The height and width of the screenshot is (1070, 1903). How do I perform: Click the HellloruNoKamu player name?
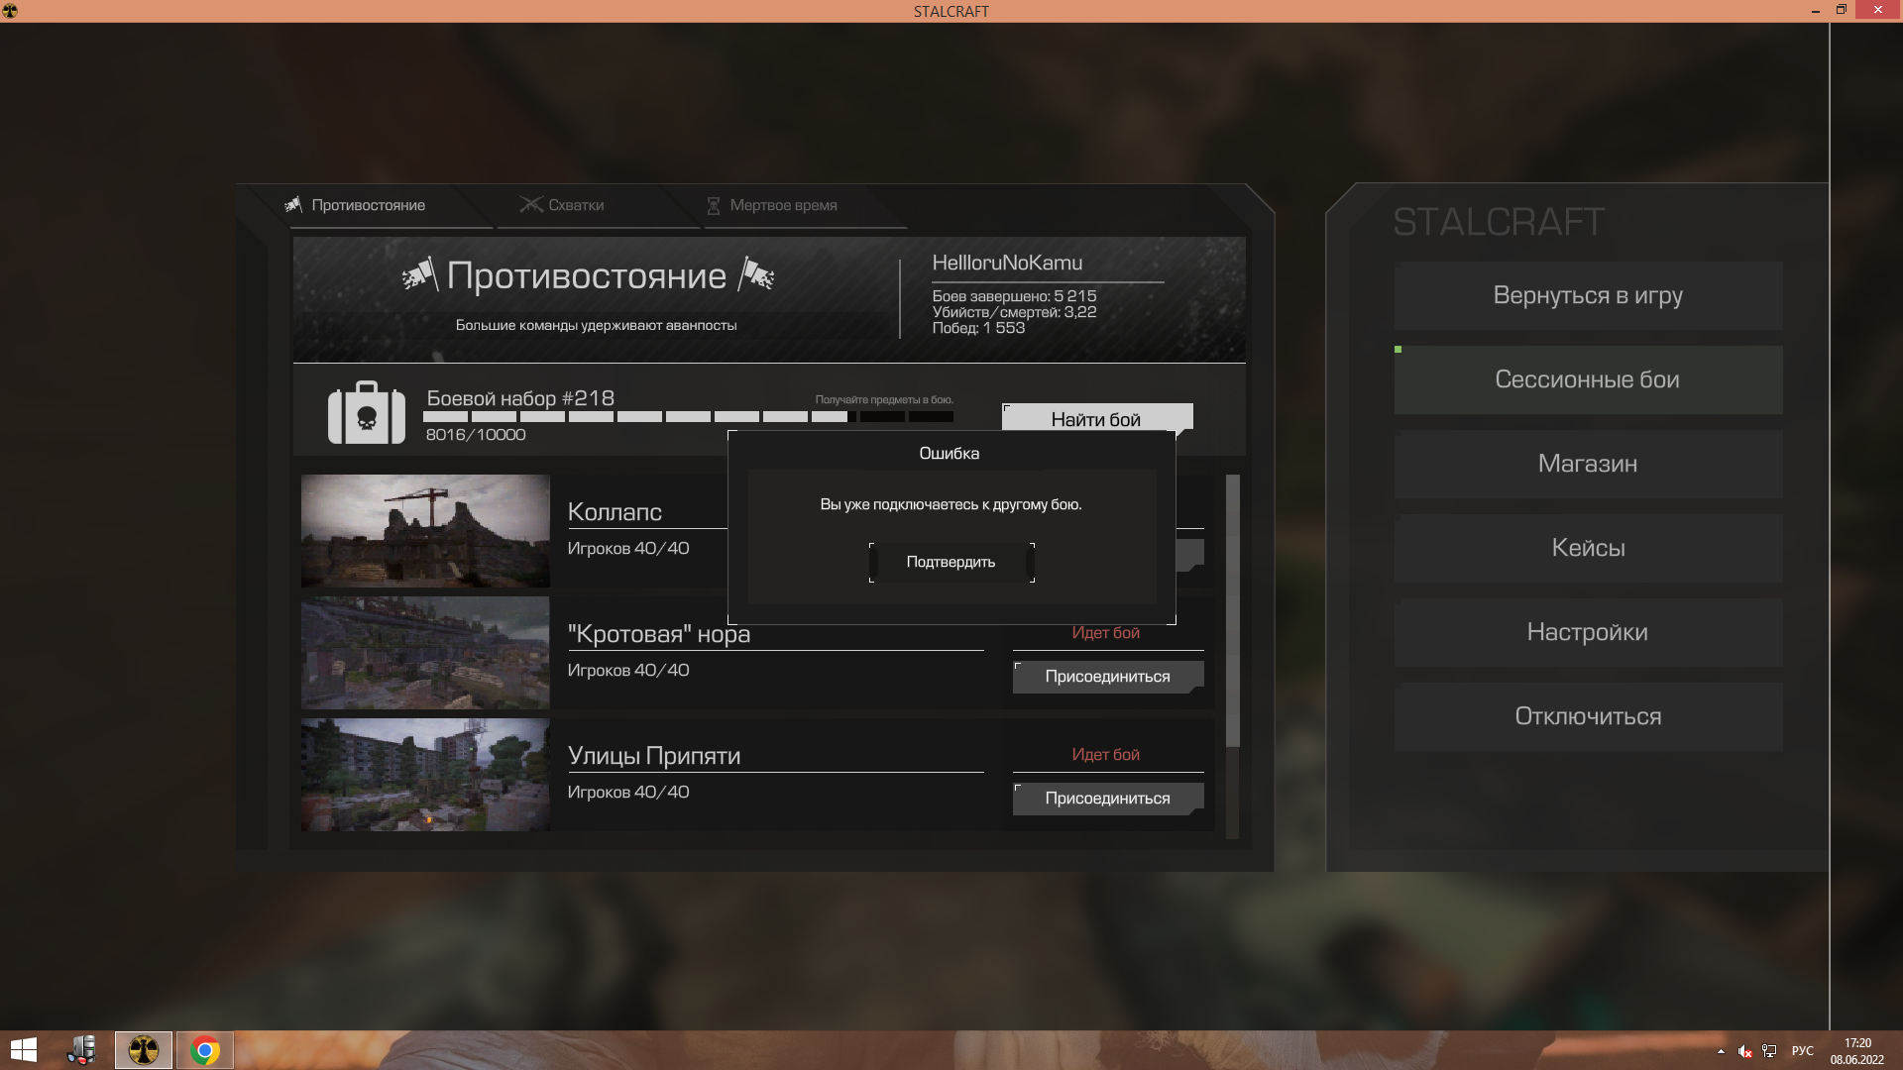pyautogui.click(x=1007, y=263)
